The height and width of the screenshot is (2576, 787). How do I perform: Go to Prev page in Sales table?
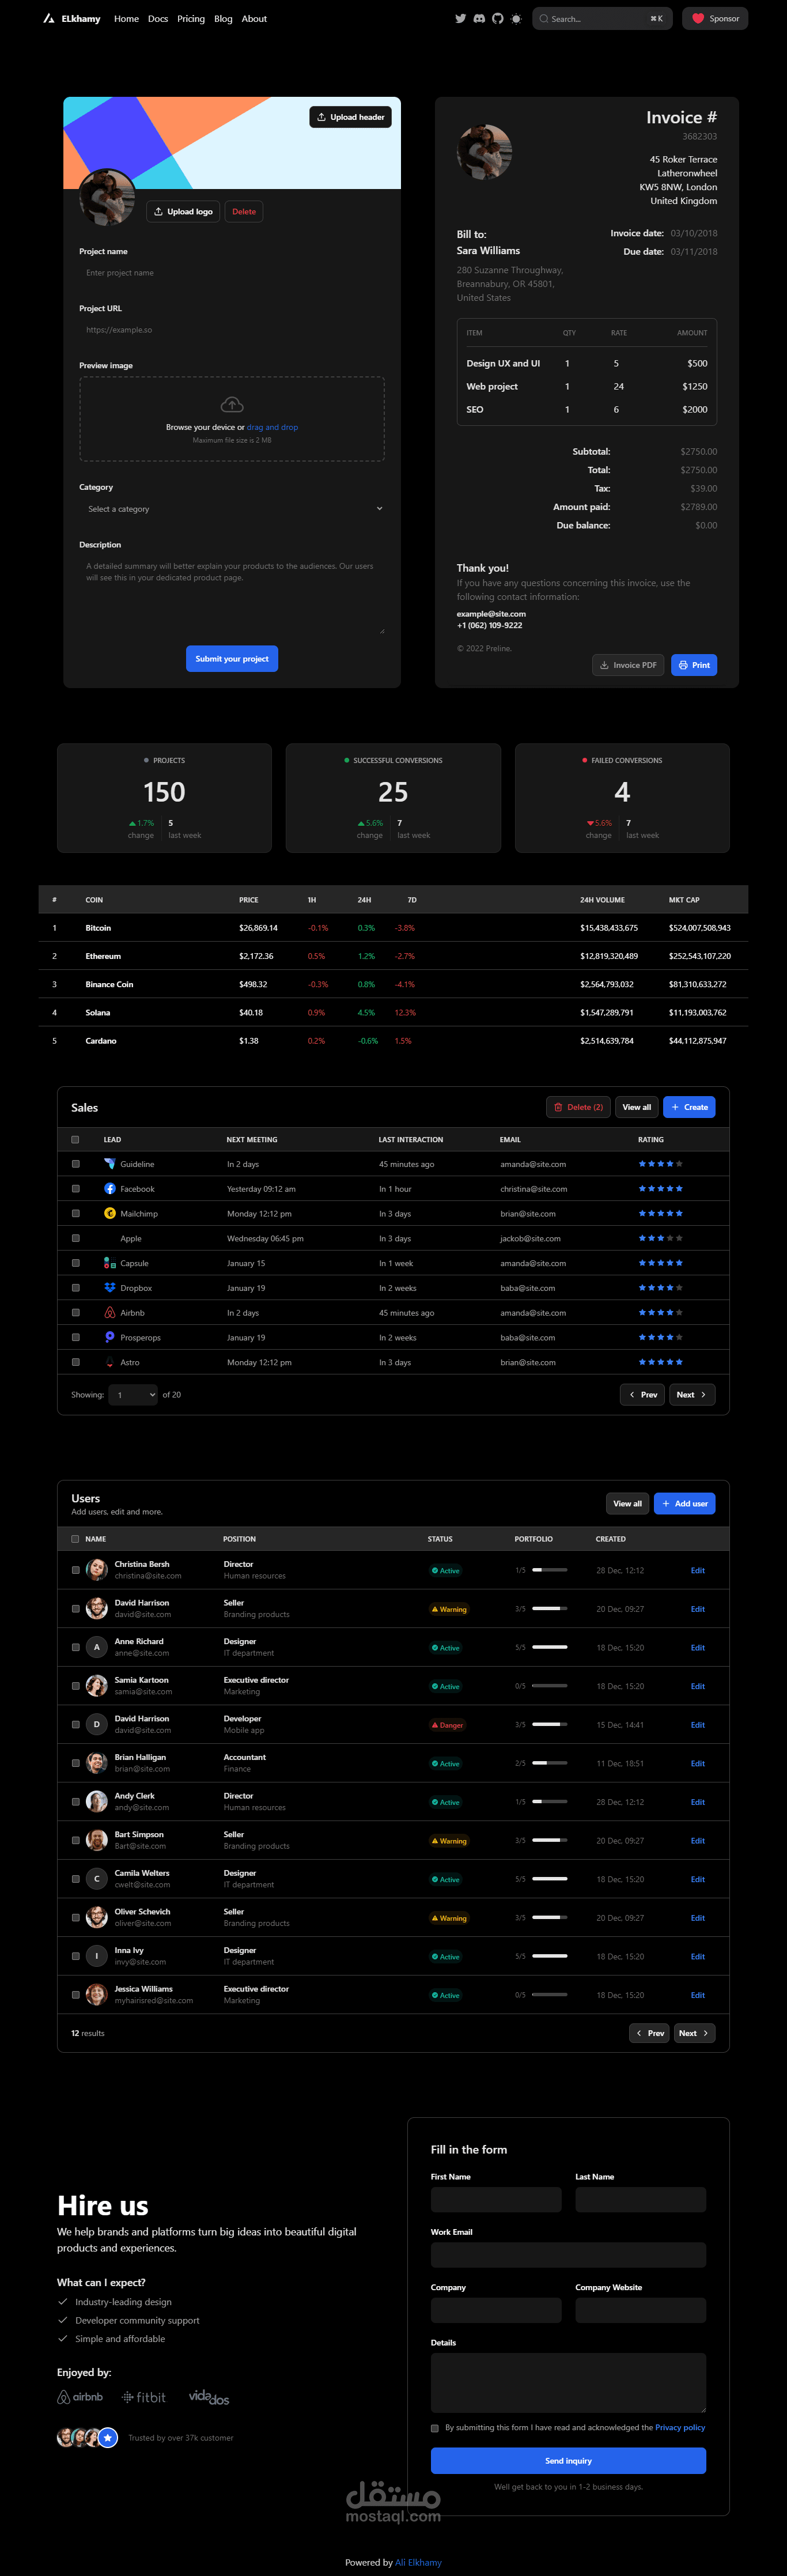coord(642,1395)
